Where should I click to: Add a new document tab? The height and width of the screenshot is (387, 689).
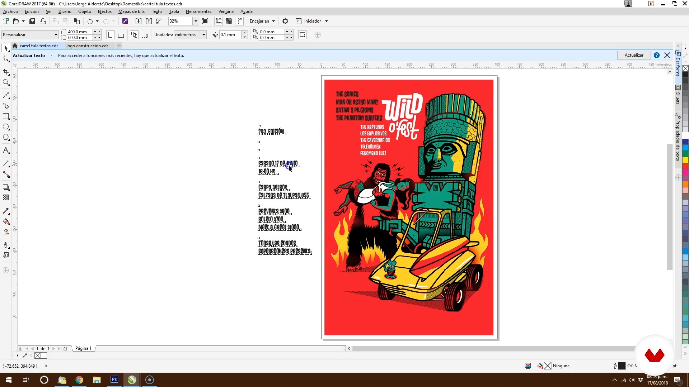[119, 46]
